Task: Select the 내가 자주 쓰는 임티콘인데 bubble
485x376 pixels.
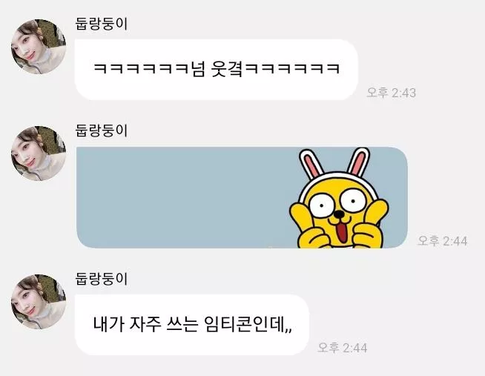Action: pos(192,325)
